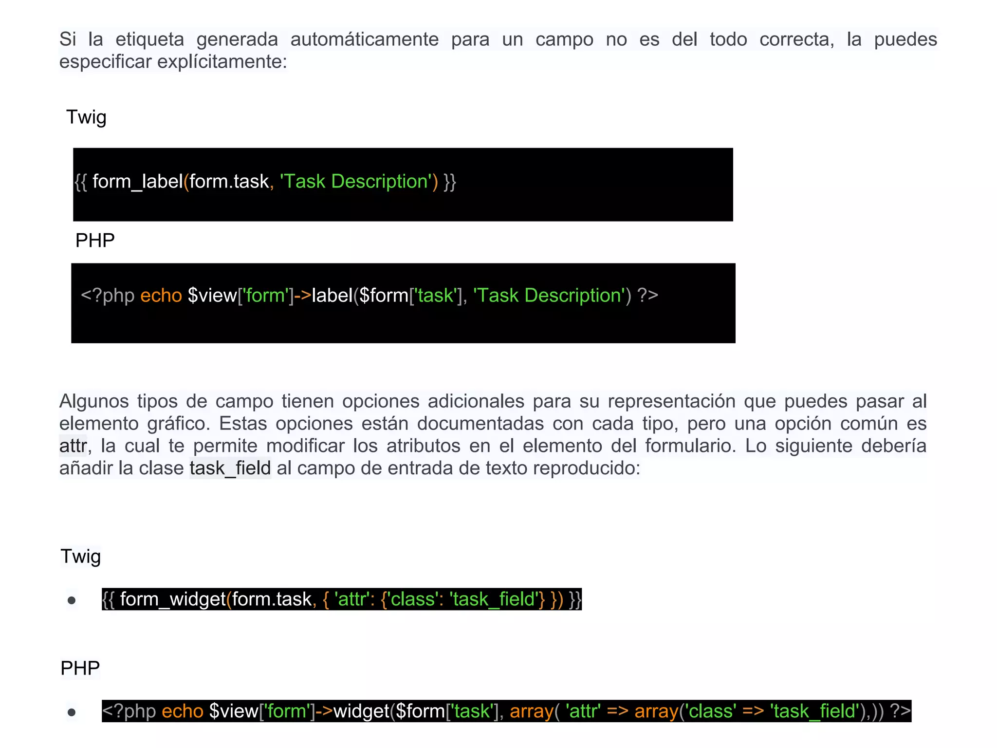Click the PHP widget($form['task'], array(...)) code line
The image size is (997, 748).
coord(506,711)
